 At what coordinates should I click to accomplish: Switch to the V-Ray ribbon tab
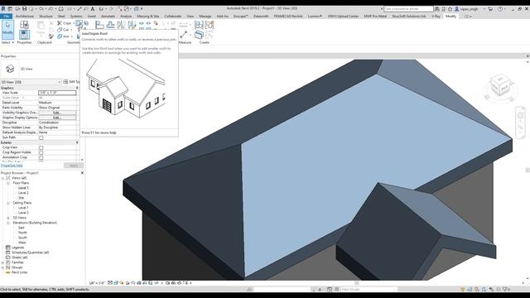point(436,17)
